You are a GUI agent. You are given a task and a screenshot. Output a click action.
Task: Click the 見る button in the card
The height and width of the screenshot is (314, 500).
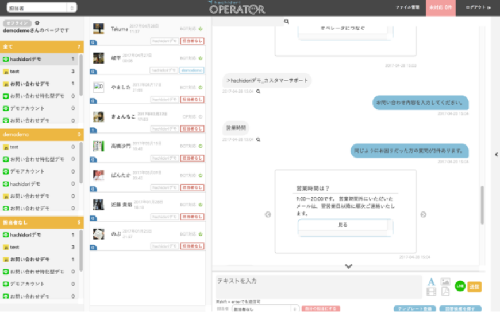coord(343,225)
